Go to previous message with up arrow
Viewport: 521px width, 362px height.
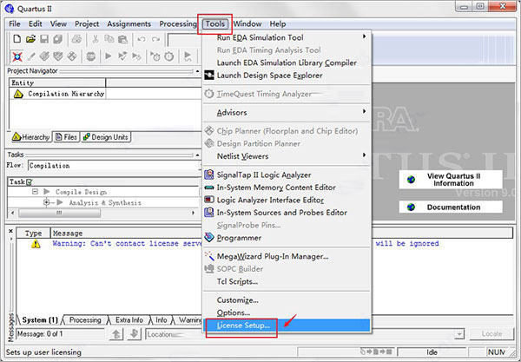pyautogui.click(x=116, y=333)
